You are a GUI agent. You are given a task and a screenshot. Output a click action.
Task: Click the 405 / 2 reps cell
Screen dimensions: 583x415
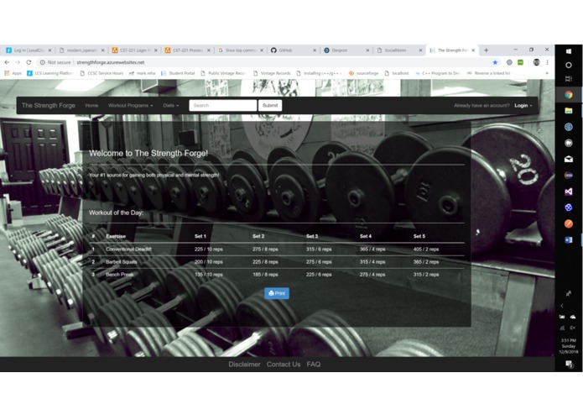tap(426, 249)
